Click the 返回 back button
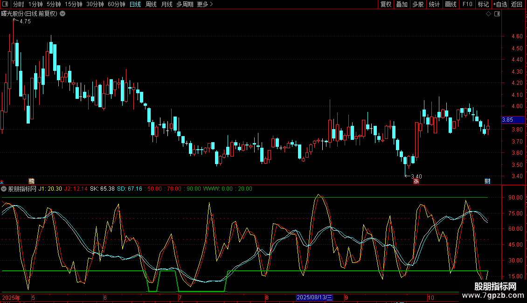The width and height of the screenshot is (527, 303). coord(517,4)
